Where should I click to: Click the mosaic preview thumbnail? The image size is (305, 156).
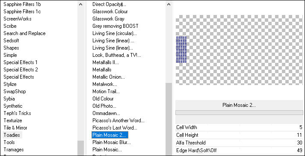tap(239, 50)
